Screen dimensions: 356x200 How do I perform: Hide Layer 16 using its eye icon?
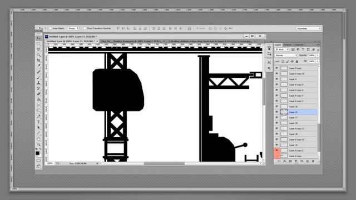coord(276,106)
